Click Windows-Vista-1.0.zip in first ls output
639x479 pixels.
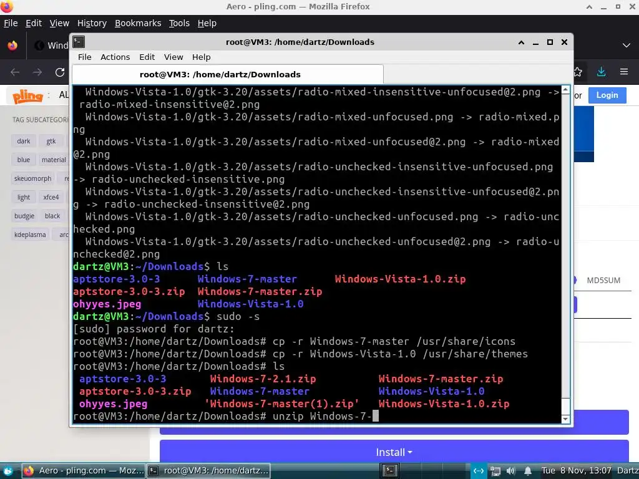coord(400,279)
